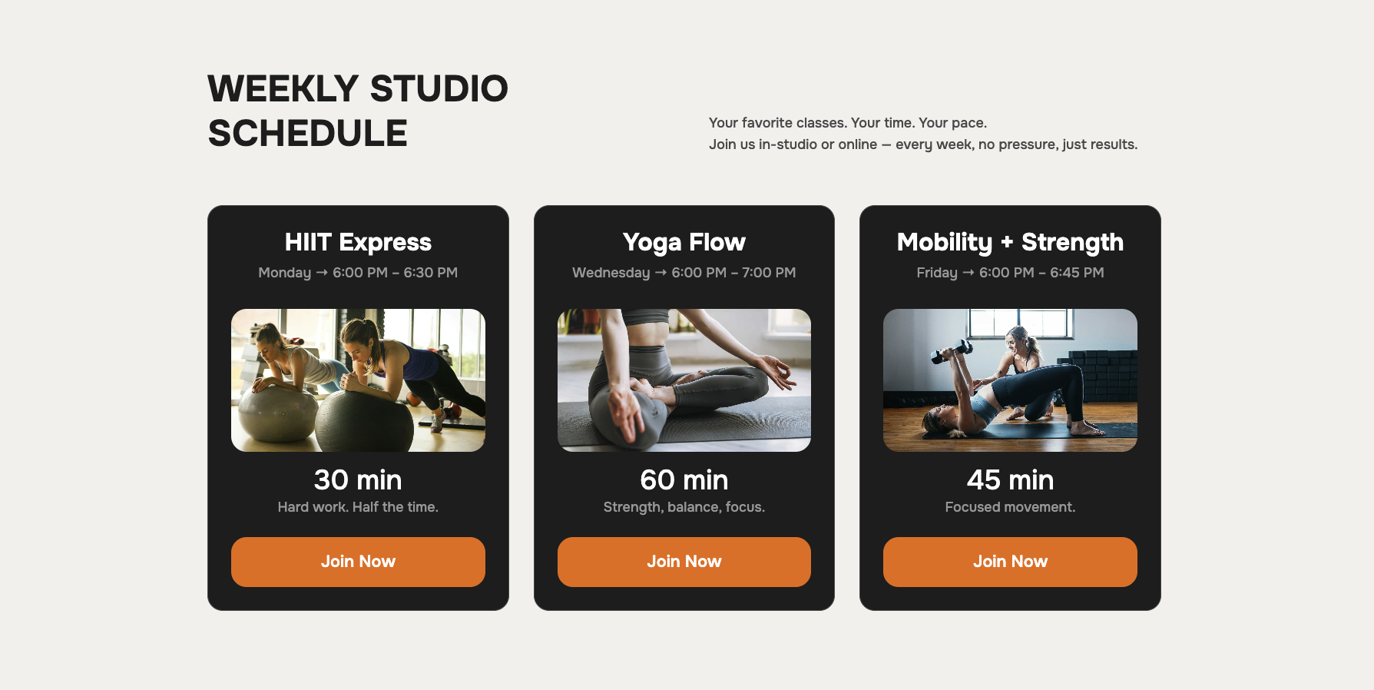The image size is (1374, 690).
Task: Click Join Now under HIIT Express
Action: click(358, 562)
